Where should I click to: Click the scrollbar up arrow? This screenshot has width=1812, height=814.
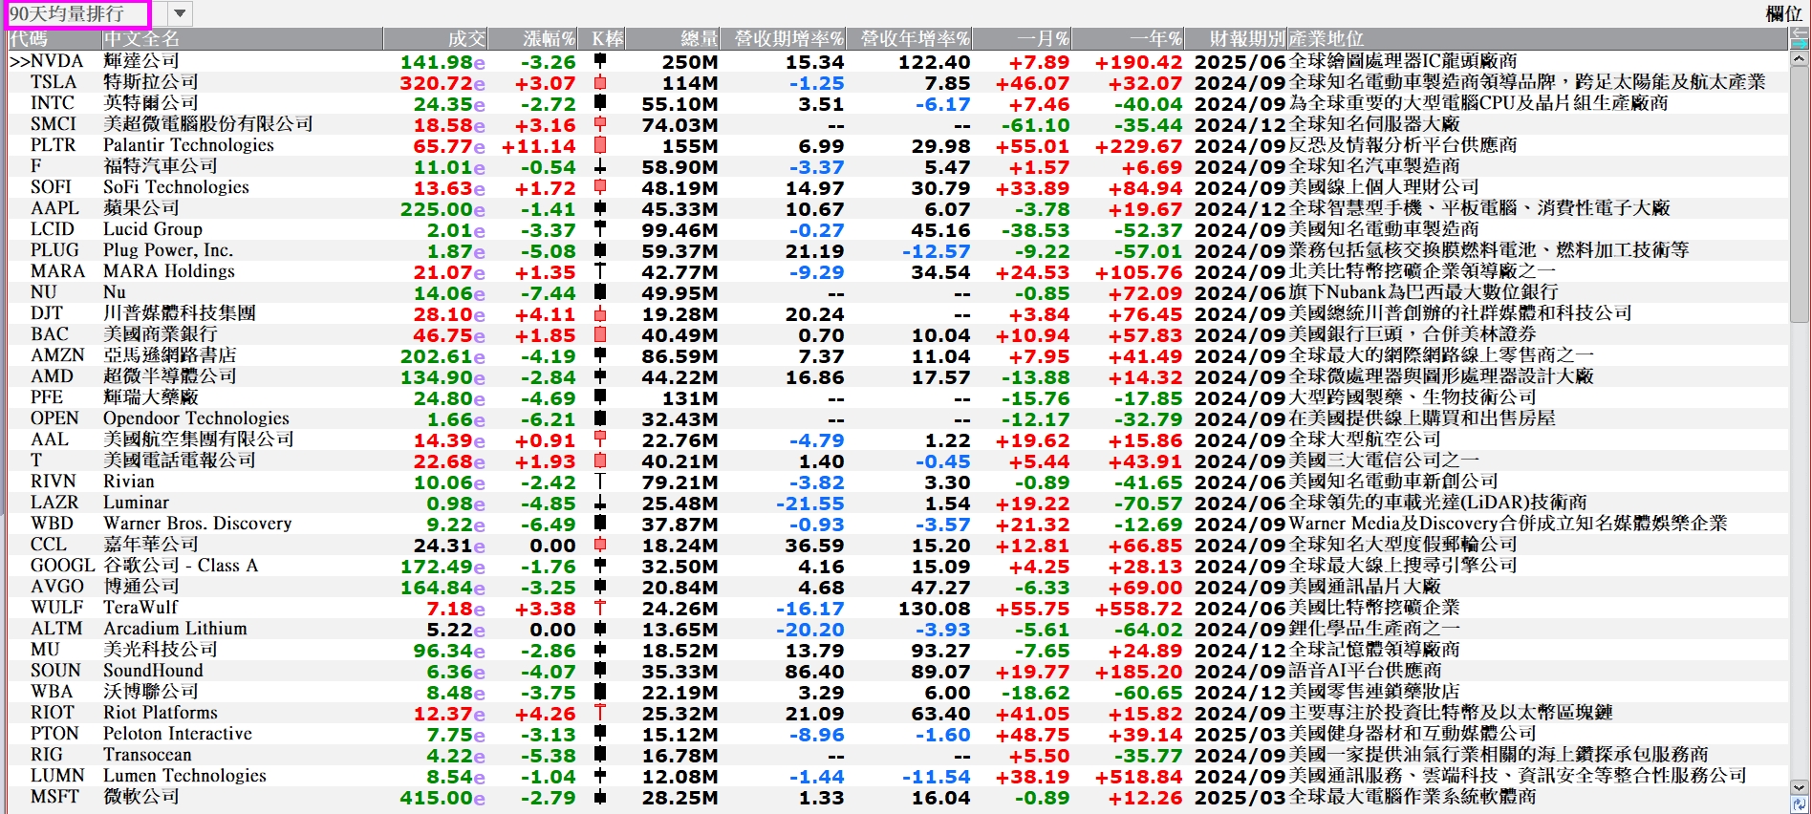[1799, 59]
